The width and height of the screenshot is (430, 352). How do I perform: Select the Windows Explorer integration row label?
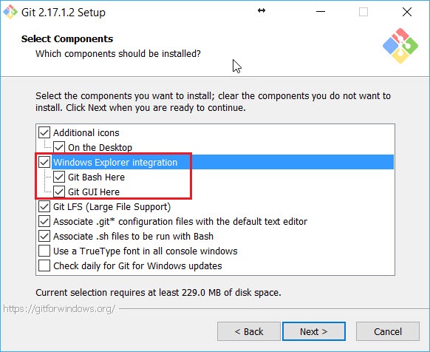click(115, 162)
